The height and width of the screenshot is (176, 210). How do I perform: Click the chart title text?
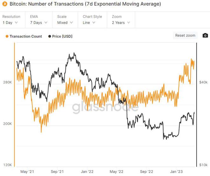point(85,4)
